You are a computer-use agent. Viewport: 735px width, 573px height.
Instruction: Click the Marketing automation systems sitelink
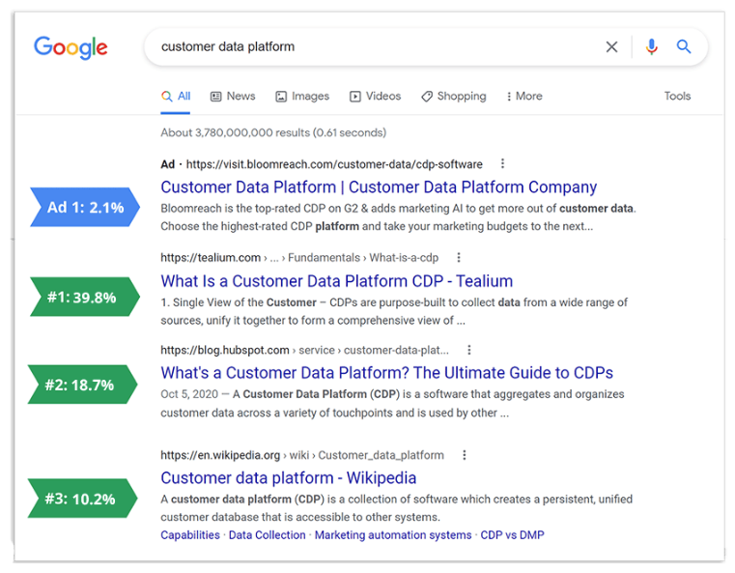point(393,535)
